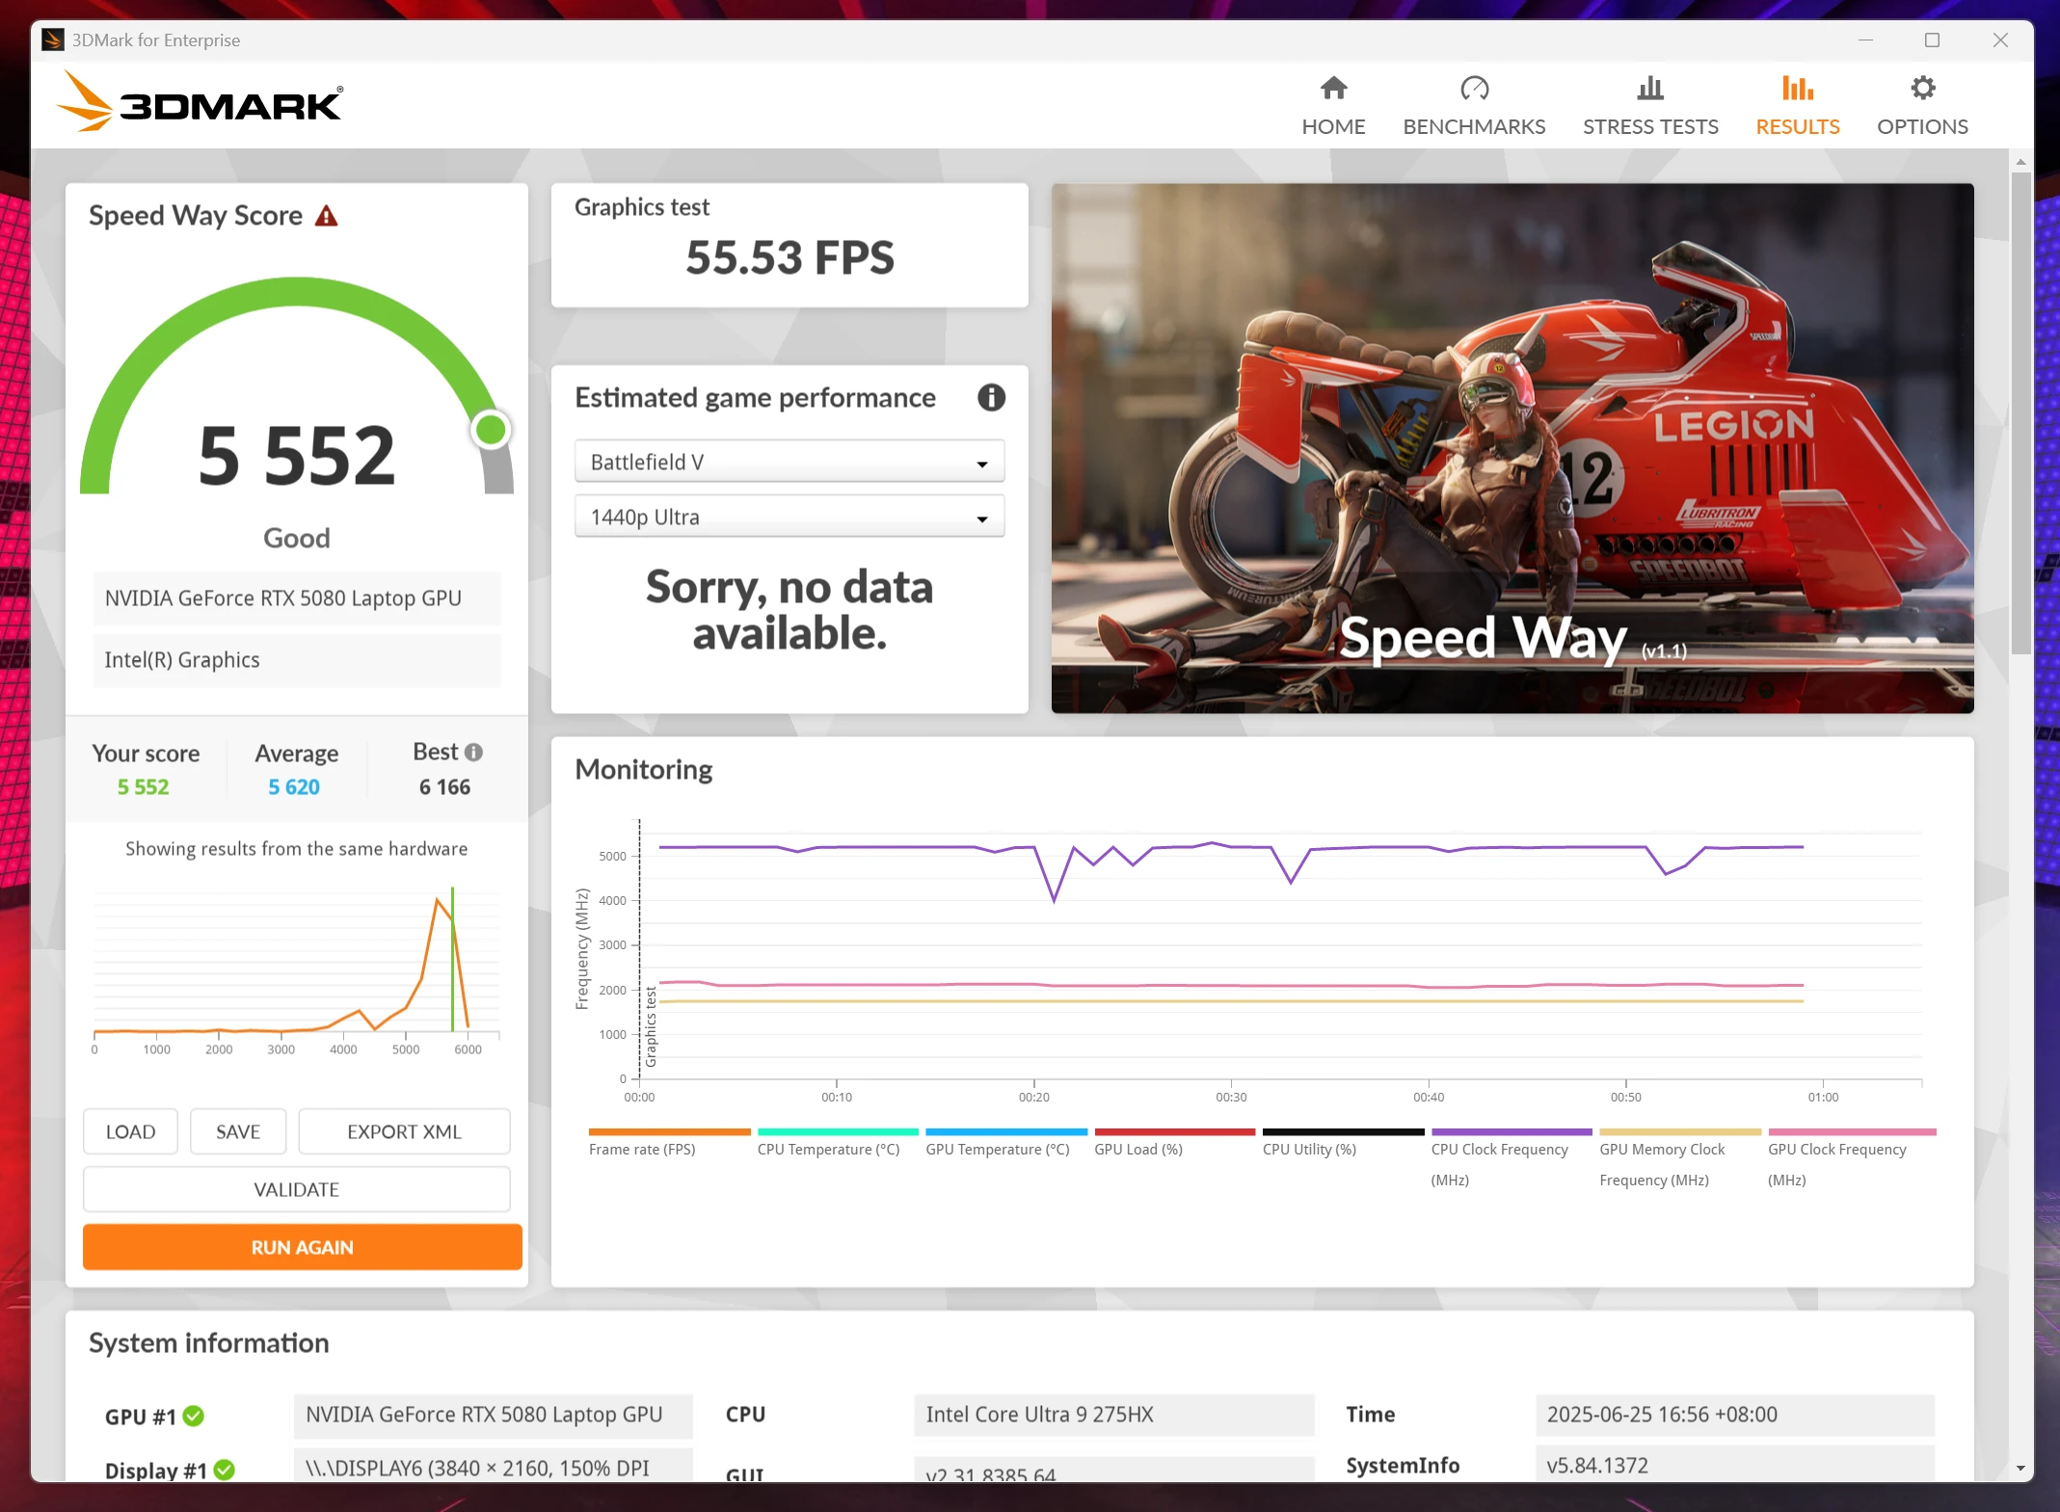
Task: Open the Battlefield V game dropdown
Action: (789, 462)
